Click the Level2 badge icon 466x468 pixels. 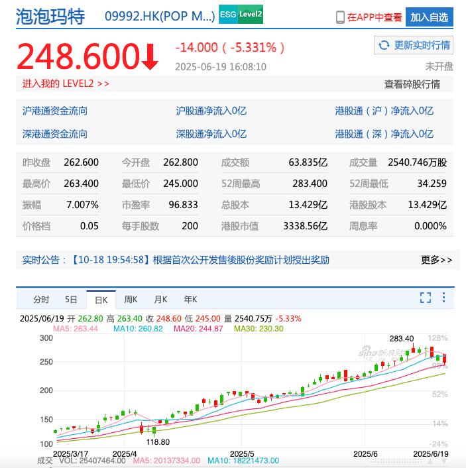[251, 15]
